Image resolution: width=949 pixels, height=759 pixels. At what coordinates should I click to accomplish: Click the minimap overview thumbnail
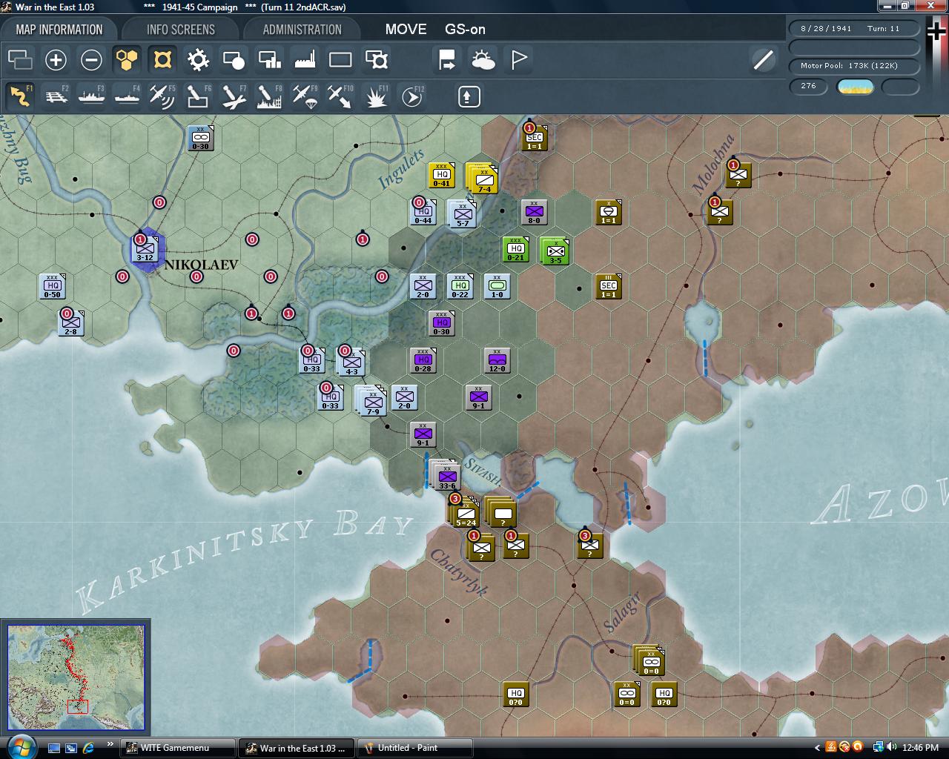[76, 676]
